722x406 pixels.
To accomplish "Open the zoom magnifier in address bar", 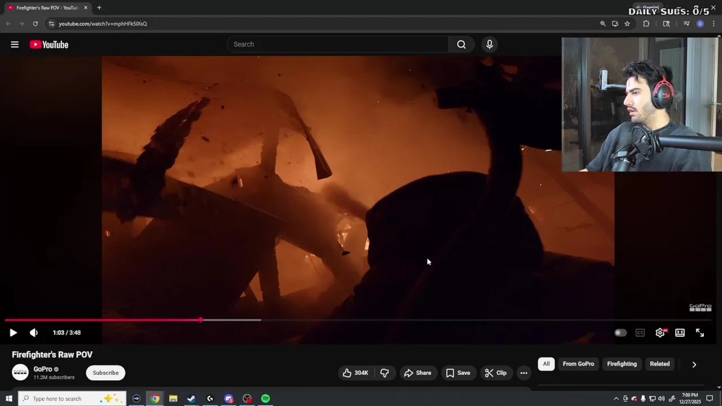I will 603,24.
